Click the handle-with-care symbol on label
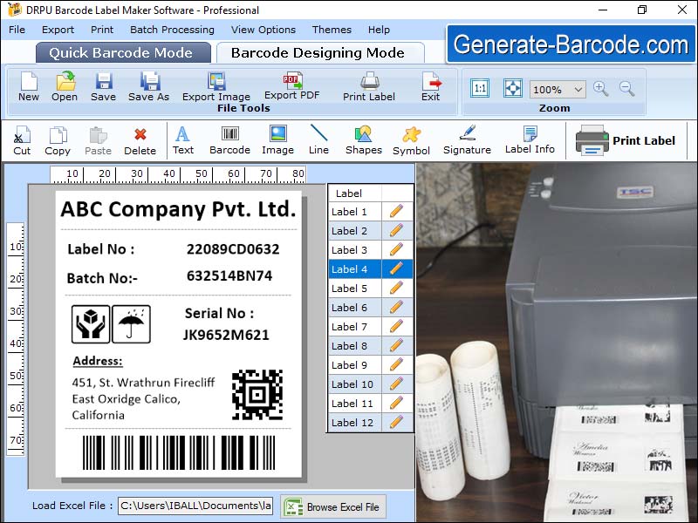The width and height of the screenshot is (698, 523). tap(91, 324)
